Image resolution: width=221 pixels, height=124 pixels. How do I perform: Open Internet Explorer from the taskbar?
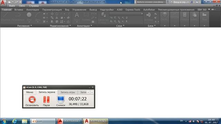coord(14,121)
